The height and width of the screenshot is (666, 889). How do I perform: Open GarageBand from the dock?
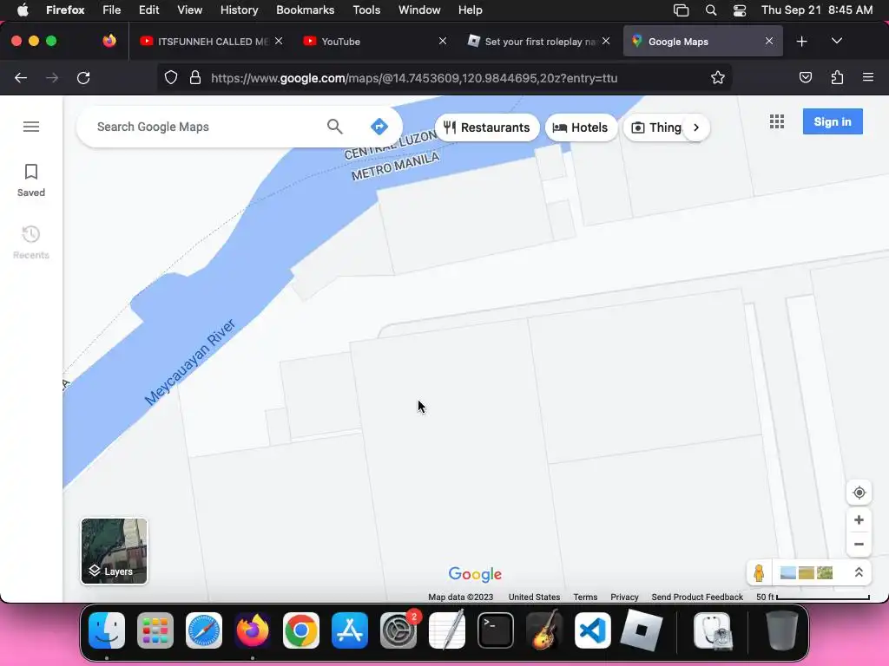pyautogui.click(x=544, y=630)
